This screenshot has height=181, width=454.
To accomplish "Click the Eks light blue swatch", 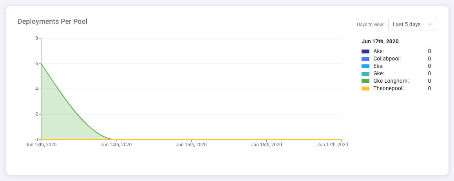I will click(365, 66).
